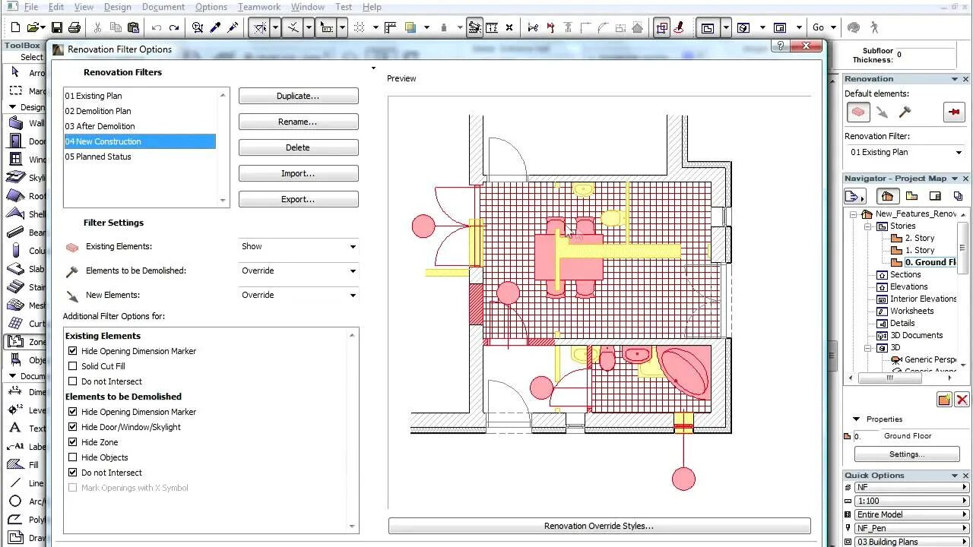Open the Document menu
The width and height of the screenshot is (973, 547).
pyautogui.click(x=163, y=7)
